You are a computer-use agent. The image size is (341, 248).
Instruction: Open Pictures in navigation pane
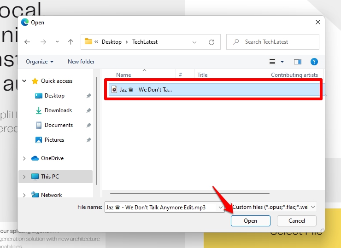54,140
